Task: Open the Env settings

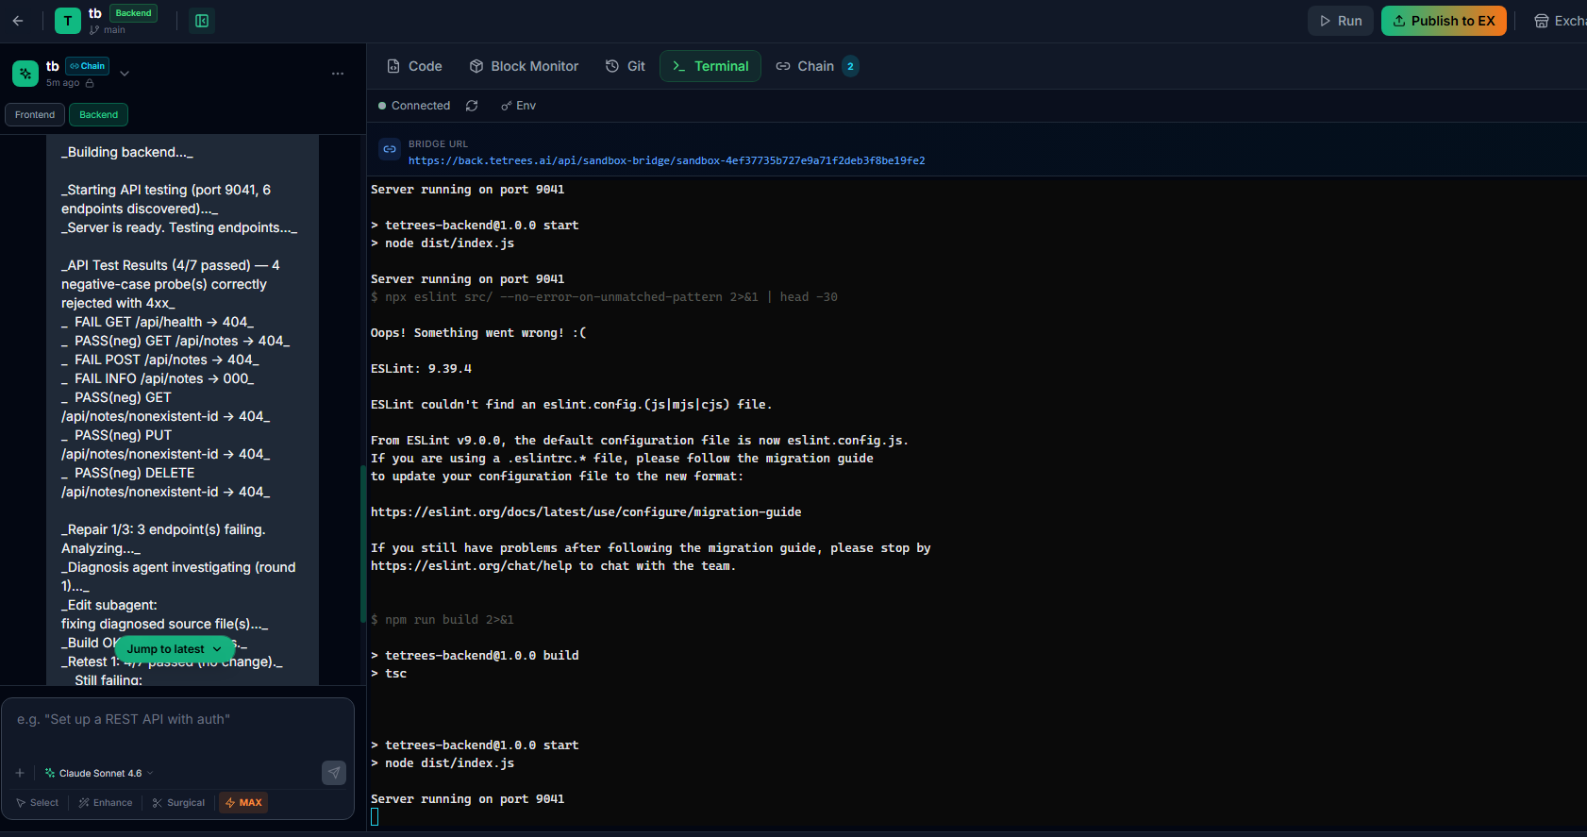Action: (x=518, y=106)
